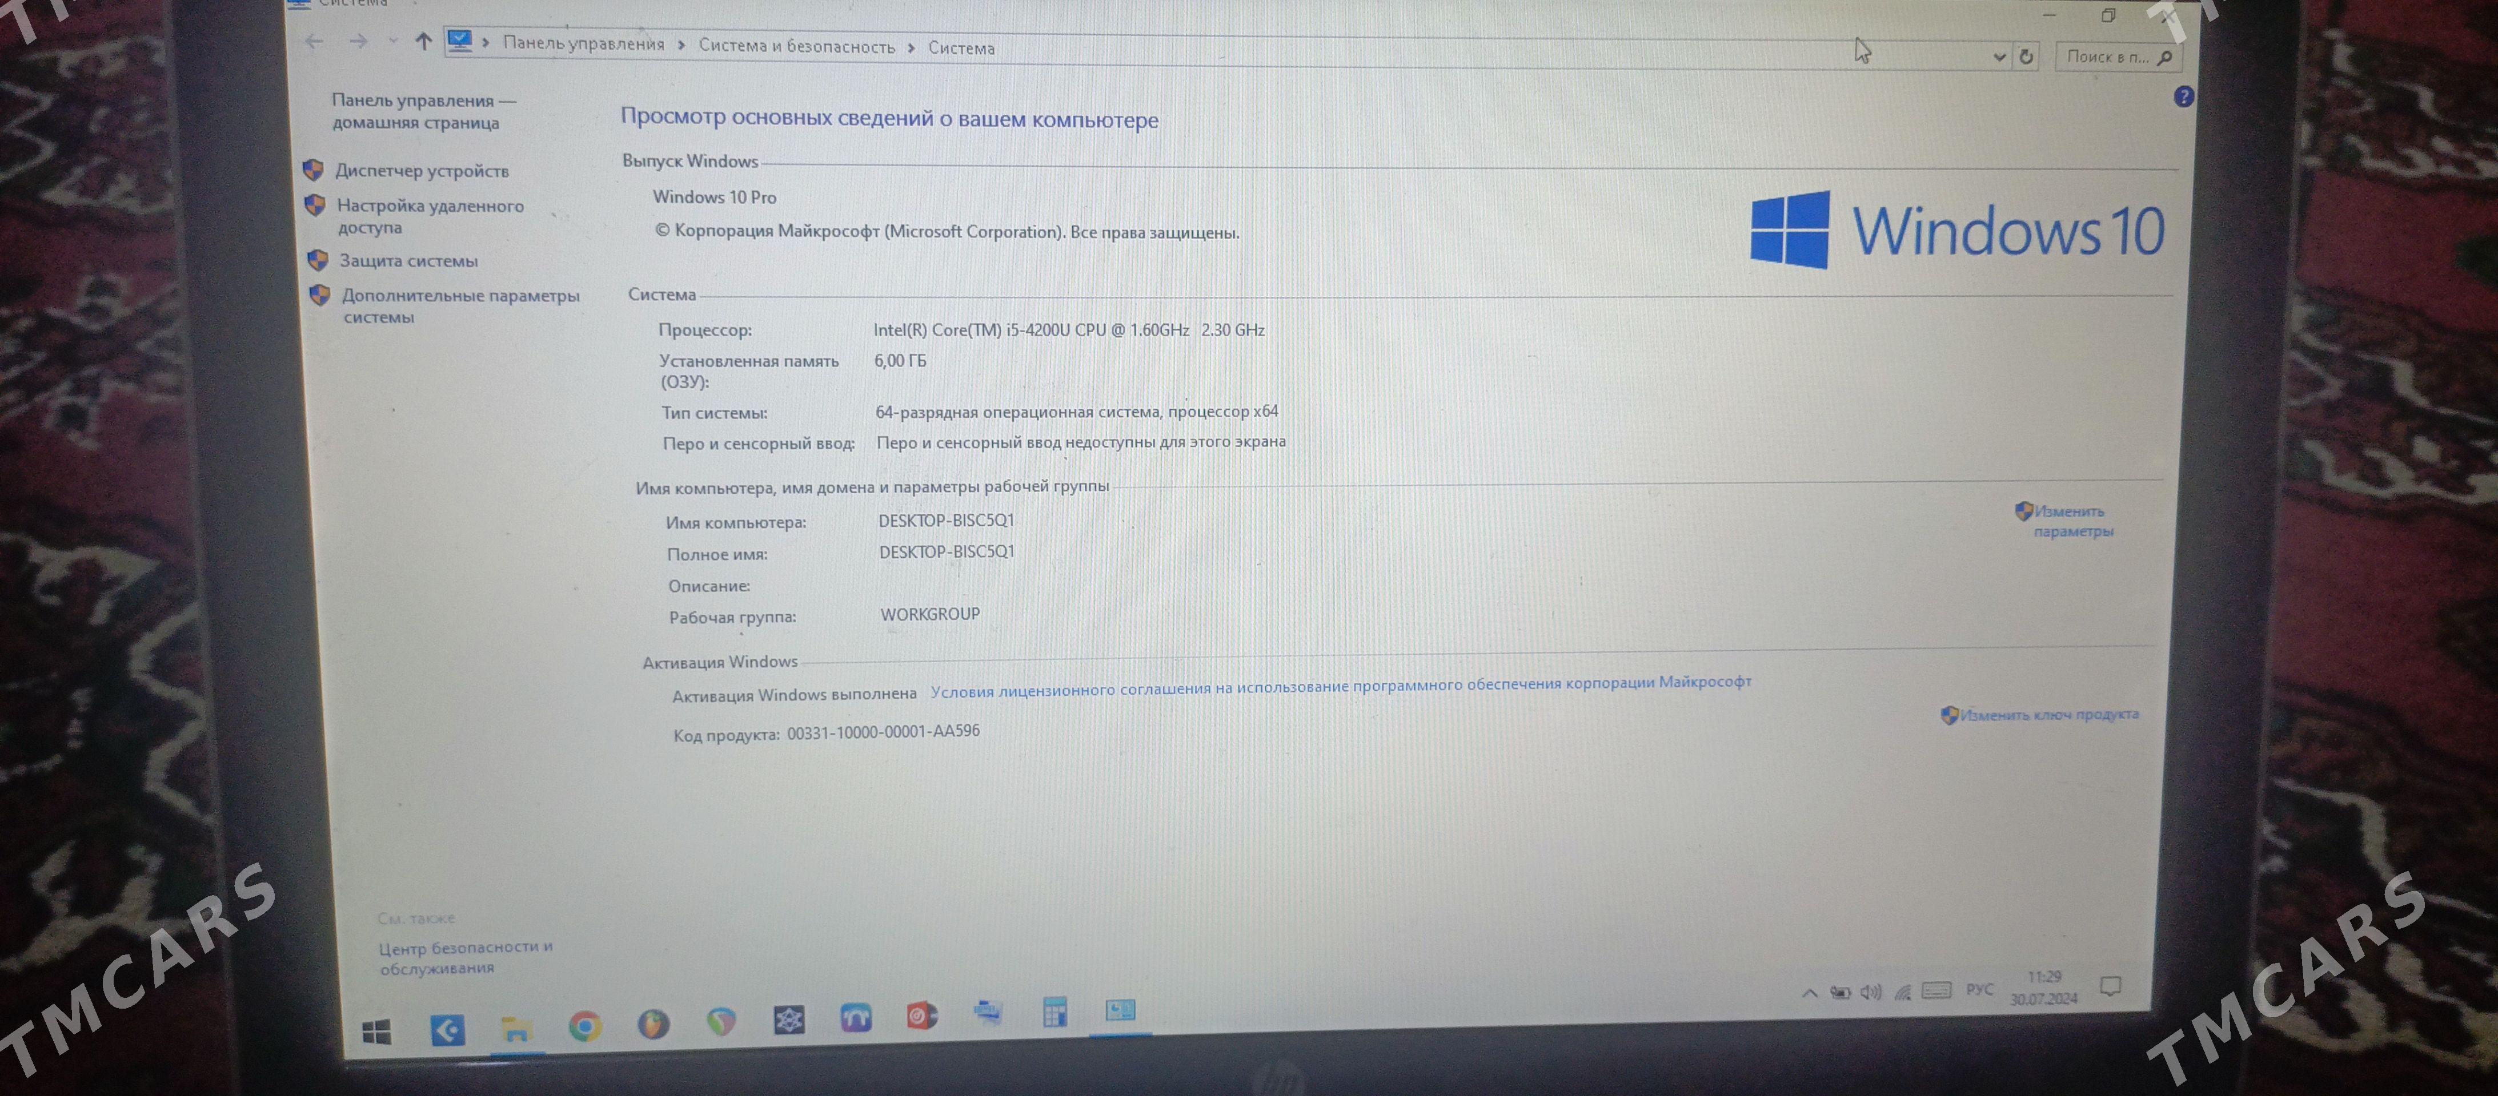Open Панель управления домашняя страница
2498x1096 pixels.
[423, 111]
